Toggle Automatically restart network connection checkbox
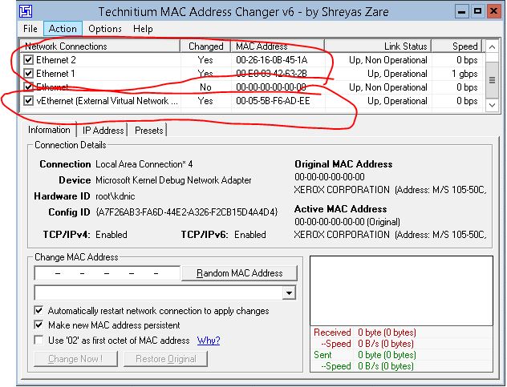Viewport: 507px width, 387px height. (39, 310)
